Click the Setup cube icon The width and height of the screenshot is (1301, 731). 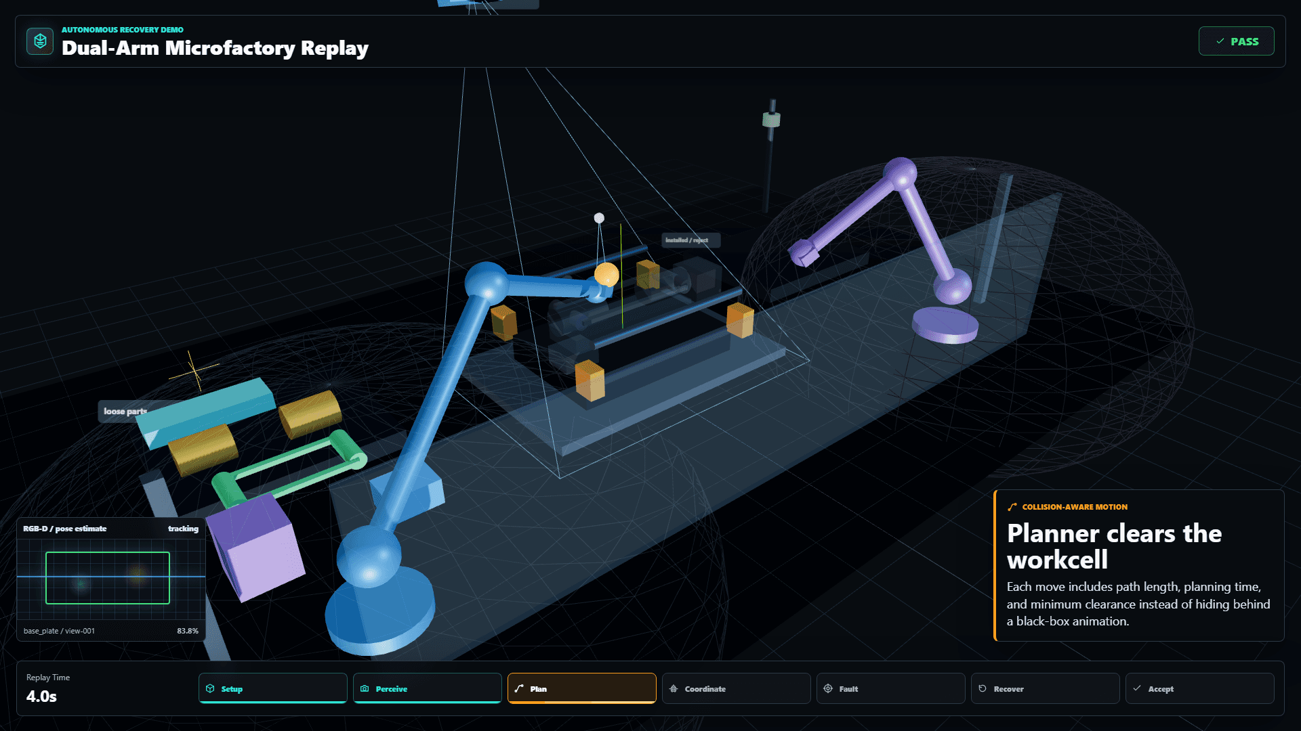tap(210, 688)
